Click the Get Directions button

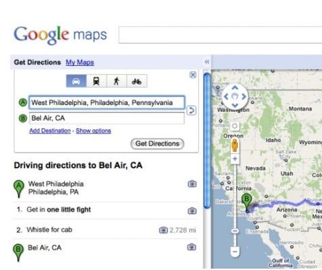point(157,144)
